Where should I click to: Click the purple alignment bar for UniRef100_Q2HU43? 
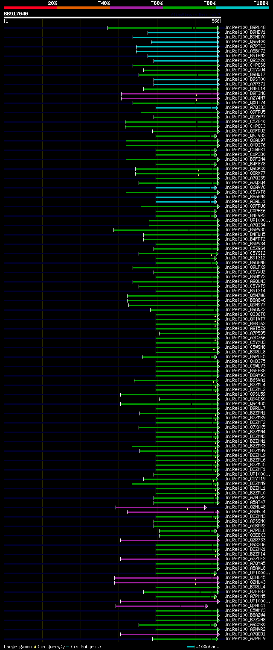167,582
